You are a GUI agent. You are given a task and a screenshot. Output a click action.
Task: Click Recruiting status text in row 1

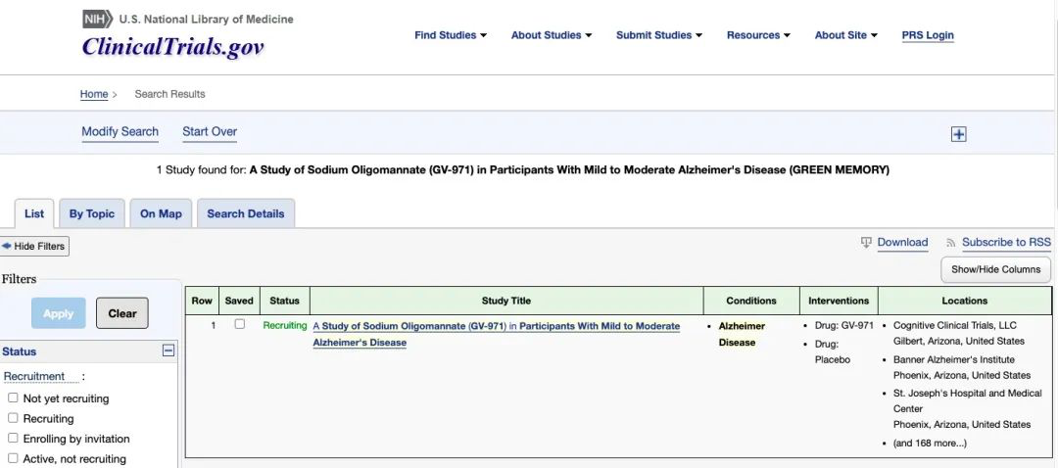click(x=285, y=326)
